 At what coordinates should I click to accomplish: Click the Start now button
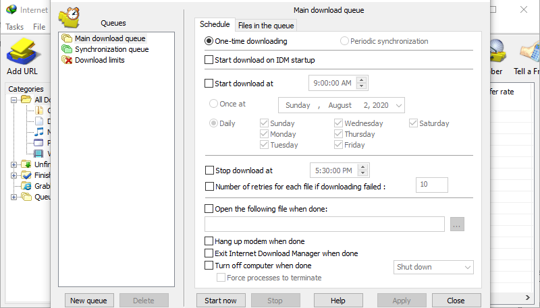pos(220,301)
